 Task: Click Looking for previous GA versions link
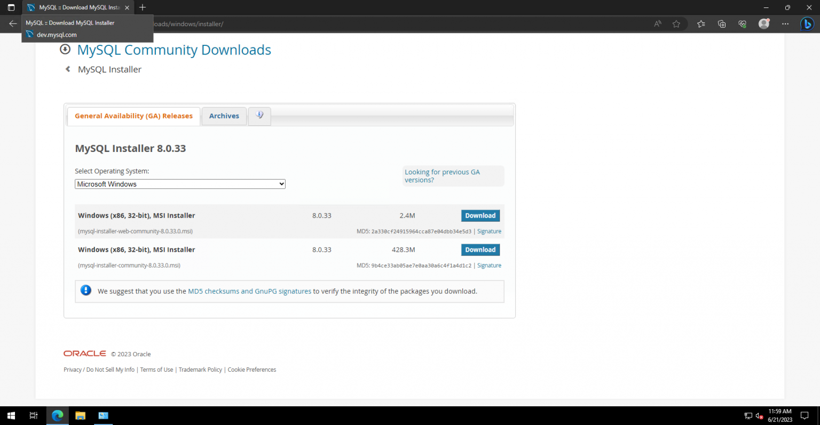[x=442, y=175]
